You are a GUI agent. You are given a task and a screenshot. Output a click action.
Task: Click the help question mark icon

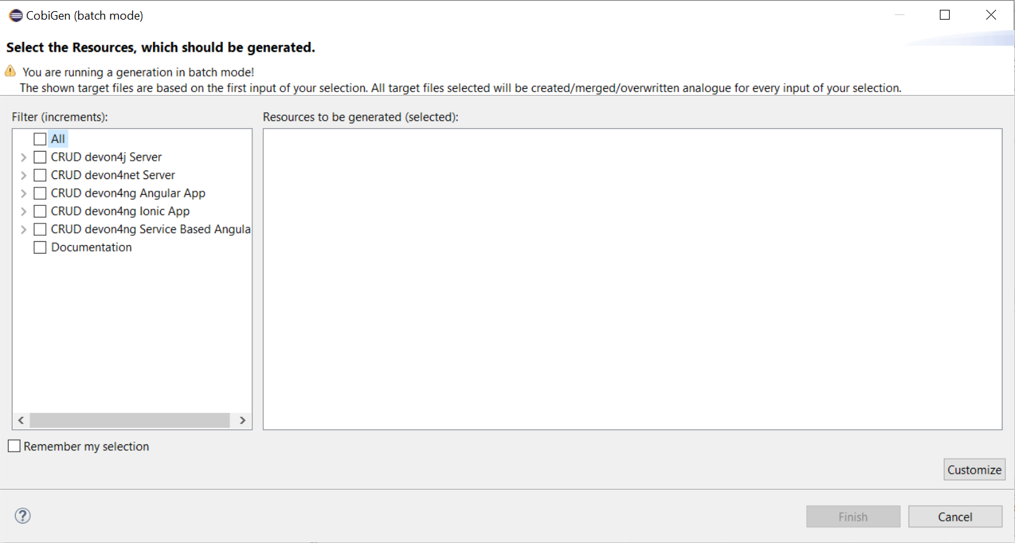coord(23,516)
